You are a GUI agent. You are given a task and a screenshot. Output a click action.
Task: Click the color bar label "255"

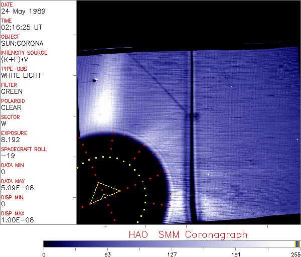[295, 253]
